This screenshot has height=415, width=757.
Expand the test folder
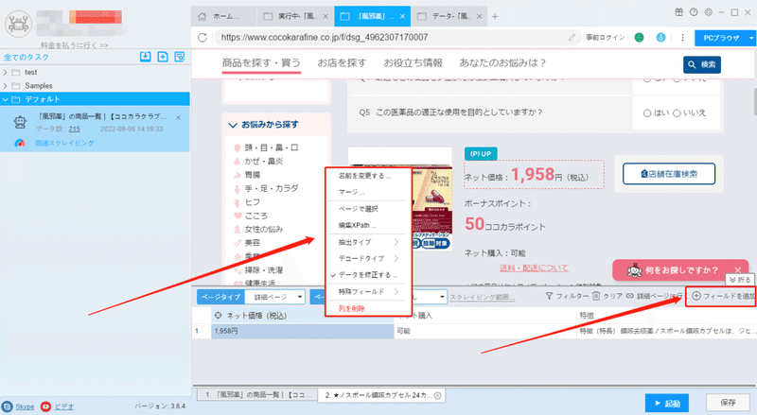(x=6, y=73)
